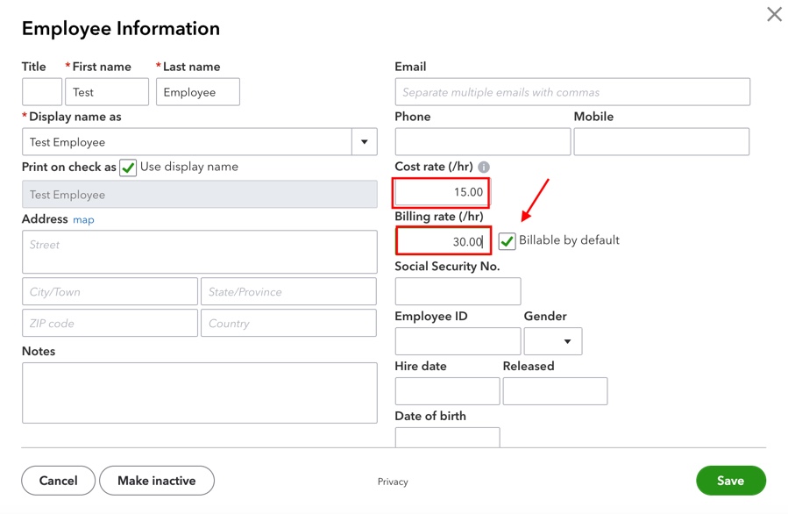Click the Make inactive button

(x=156, y=481)
